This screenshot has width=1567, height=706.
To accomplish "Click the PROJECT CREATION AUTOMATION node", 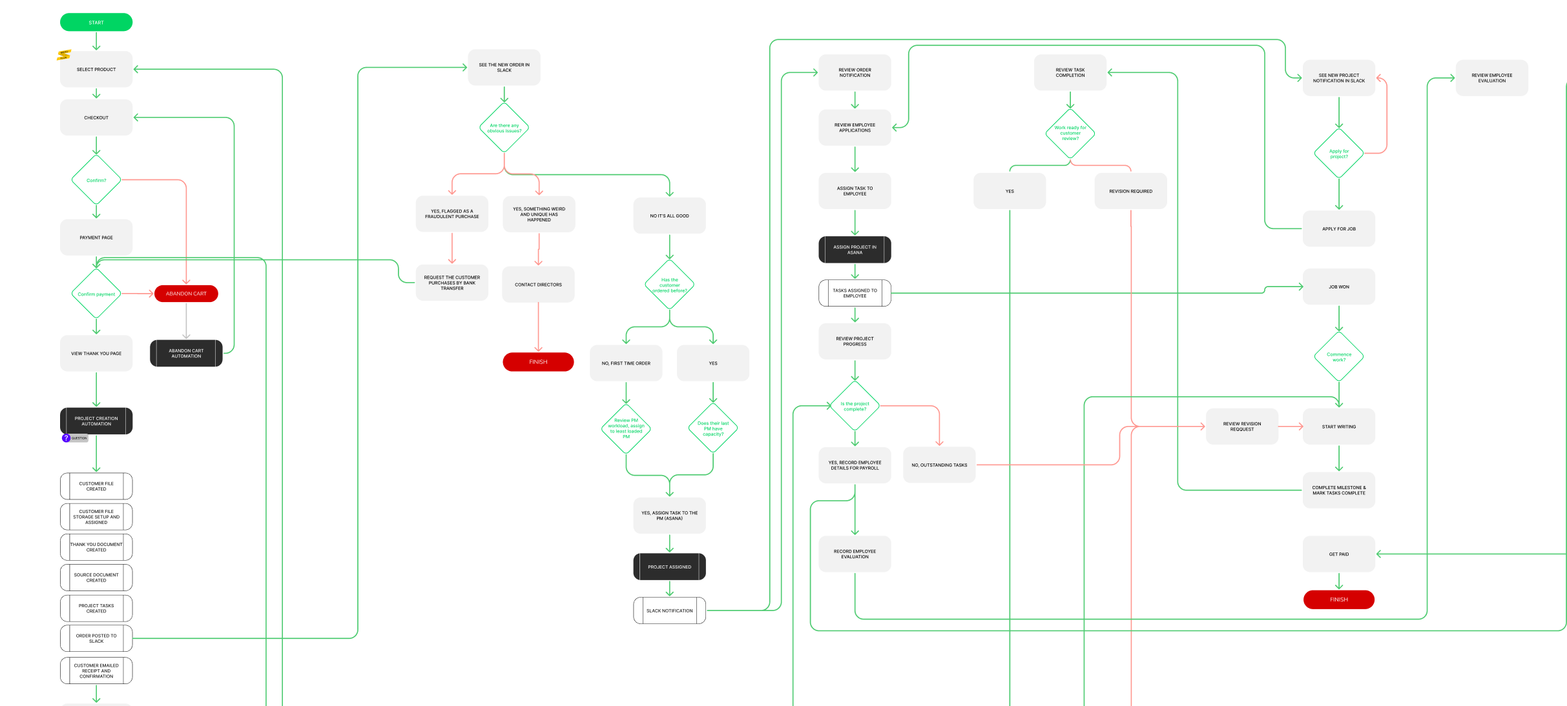I will (97, 420).
